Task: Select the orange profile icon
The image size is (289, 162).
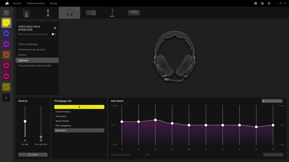Action: 6,55
